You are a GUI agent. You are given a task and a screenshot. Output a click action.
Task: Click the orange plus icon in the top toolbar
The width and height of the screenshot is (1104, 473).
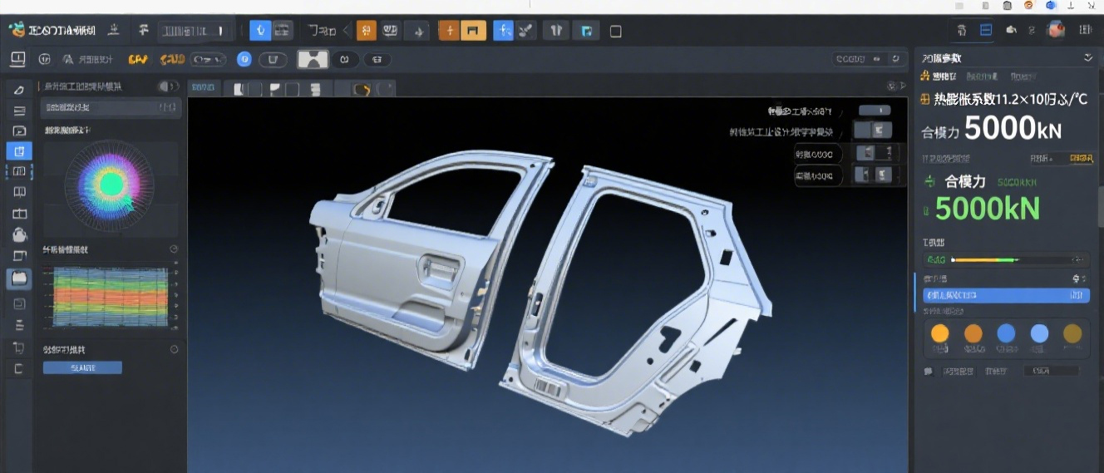tap(449, 31)
